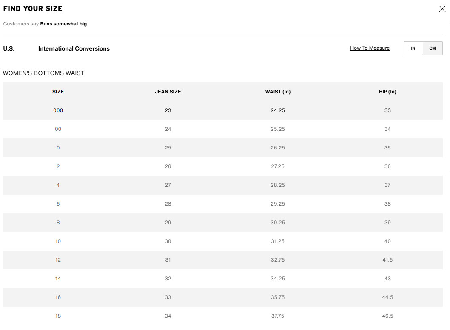Click the size 000 row label

point(58,110)
